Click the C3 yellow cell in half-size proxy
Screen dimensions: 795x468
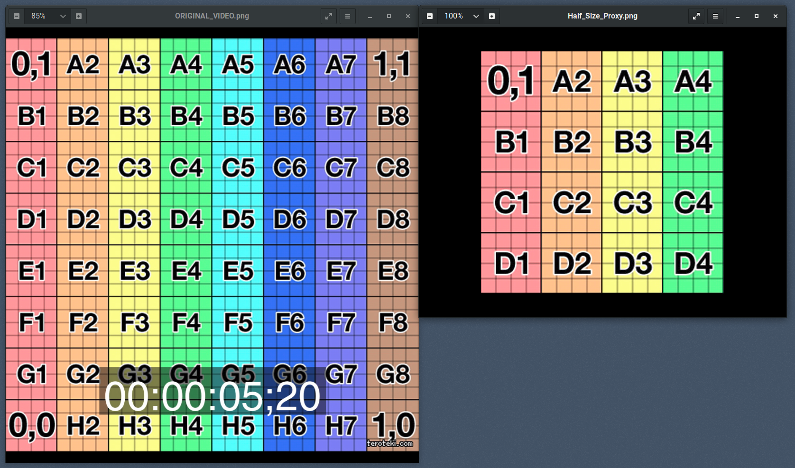point(632,202)
